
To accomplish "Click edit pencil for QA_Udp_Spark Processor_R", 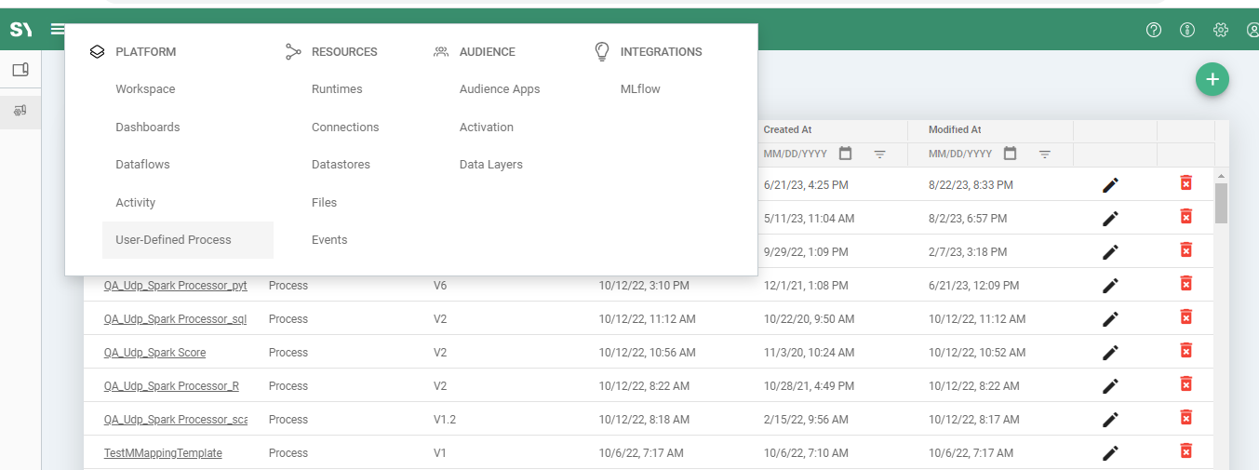I will point(1109,386).
